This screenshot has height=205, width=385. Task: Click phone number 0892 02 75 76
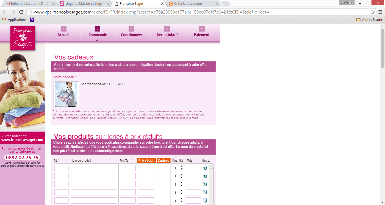point(22,157)
